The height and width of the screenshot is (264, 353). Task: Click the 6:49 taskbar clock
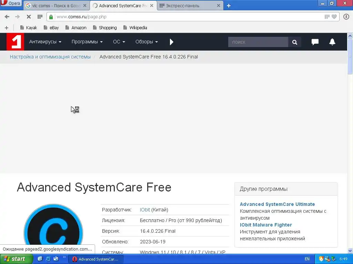pos(343,259)
